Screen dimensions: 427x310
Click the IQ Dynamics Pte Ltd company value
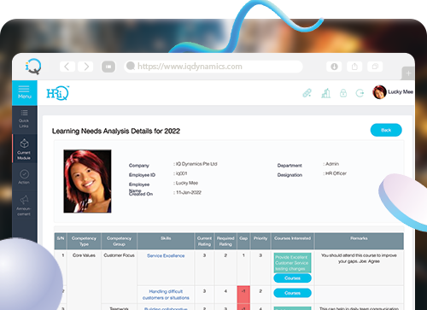196,164
